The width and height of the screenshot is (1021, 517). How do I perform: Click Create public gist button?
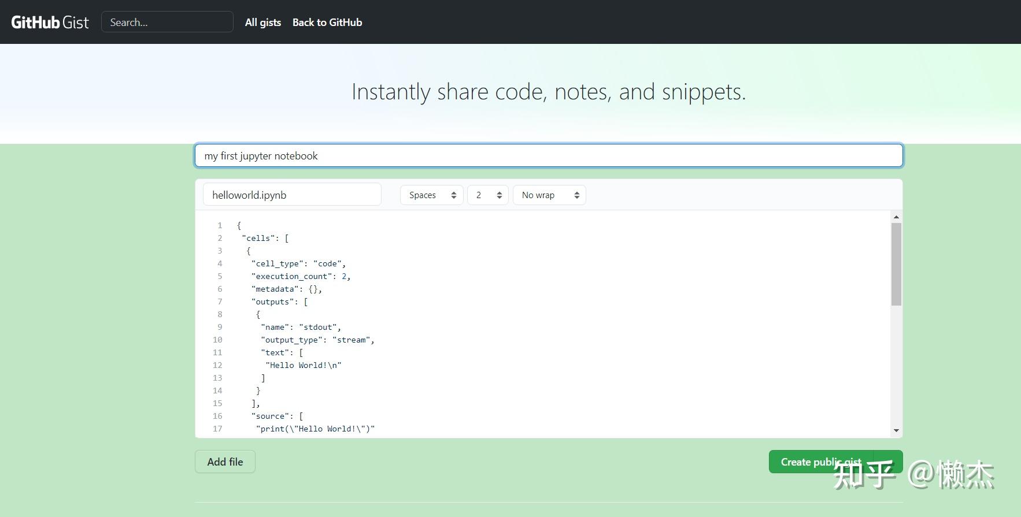[820, 462]
